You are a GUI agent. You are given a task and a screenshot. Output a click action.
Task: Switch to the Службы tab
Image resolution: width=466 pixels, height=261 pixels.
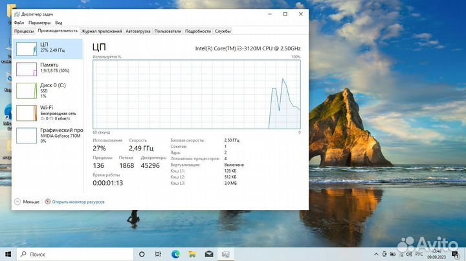tap(223, 31)
